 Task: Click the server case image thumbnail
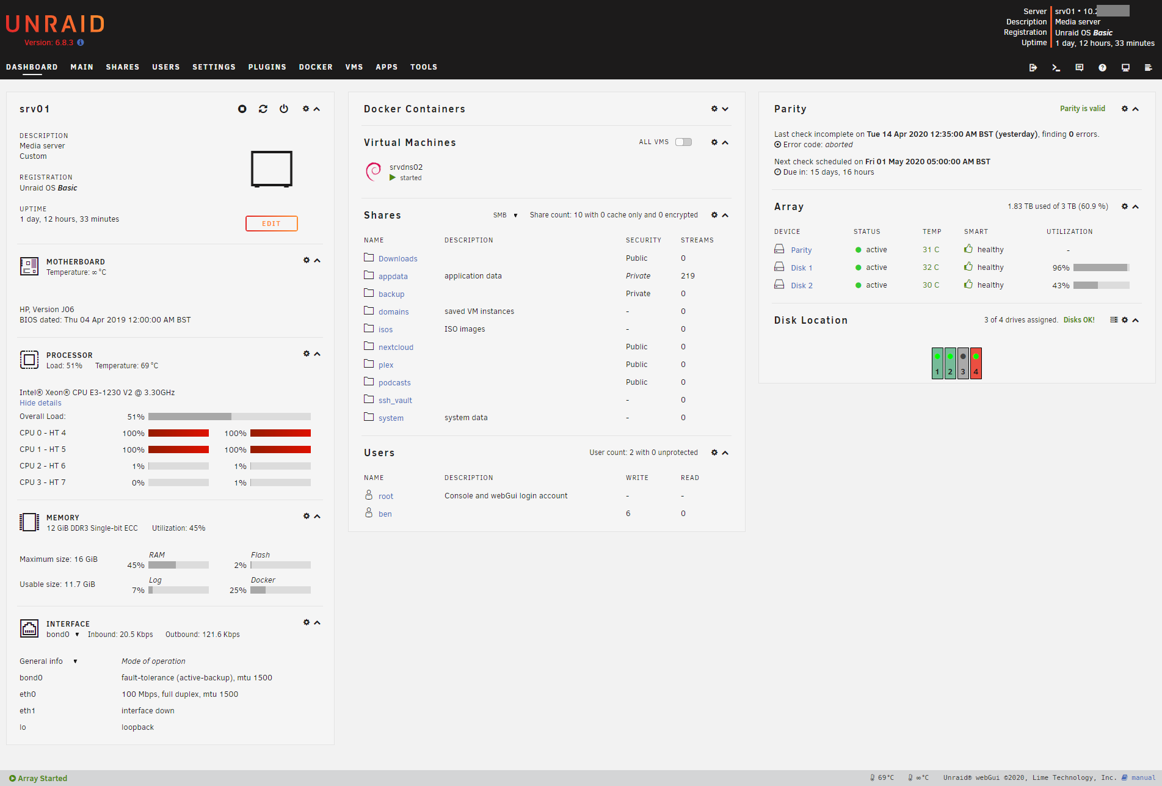(x=272, y=169)
